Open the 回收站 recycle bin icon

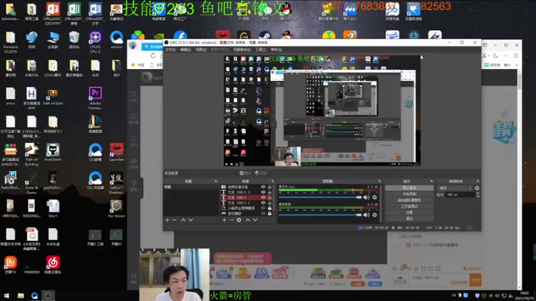tap(74, 40)
